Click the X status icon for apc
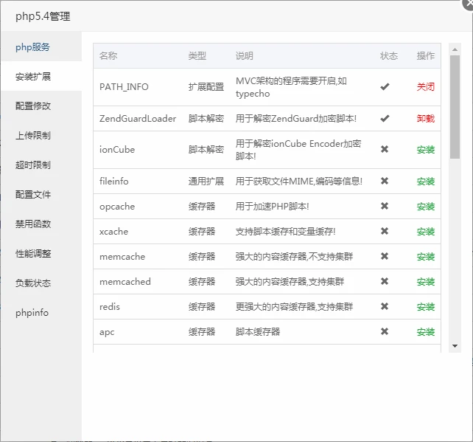The width and height of the screenshot is (473, 442). tap(384, 332)
